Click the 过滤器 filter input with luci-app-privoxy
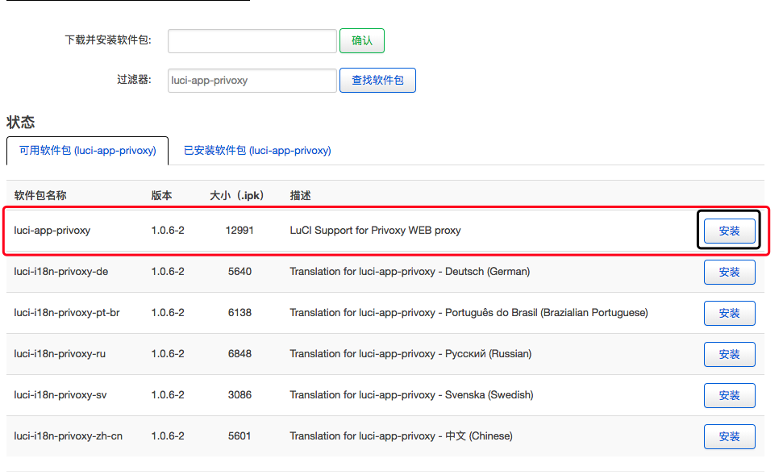This screenshot has height=475, width=783. [x=252, y=81]
